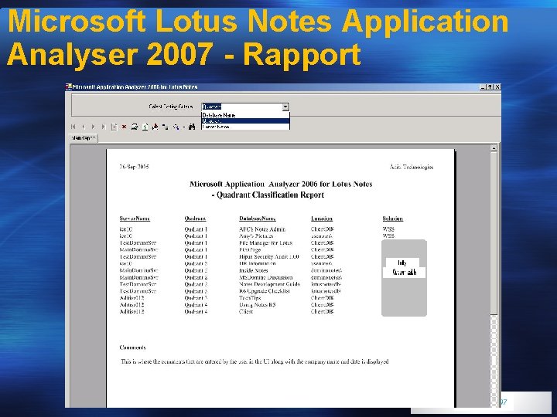Refresh the report data
The image size is (557, 417).
[x=145, y=127]
